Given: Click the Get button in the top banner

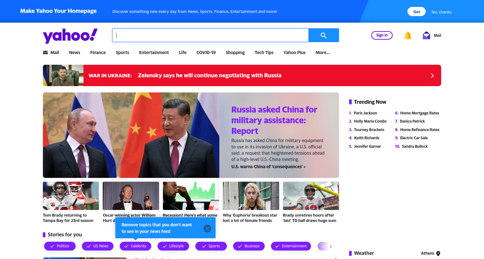Looking at the screenshot, I should pyautogui.click(x=417, y=12).
